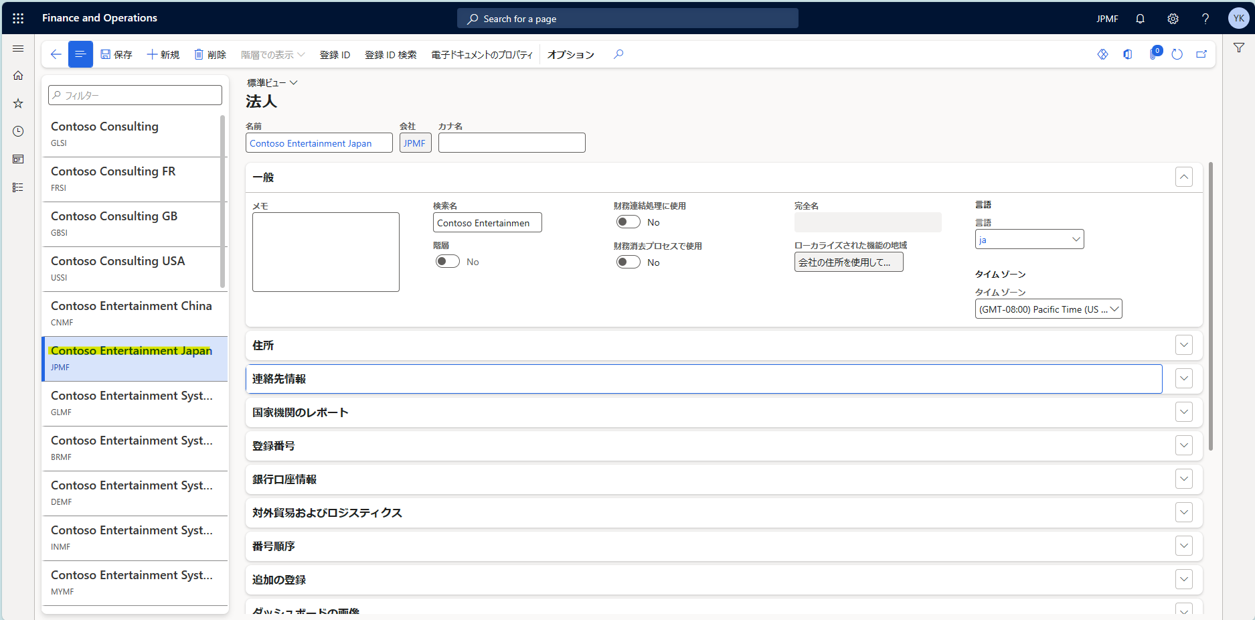Open Modules list icon in sidebar

click(18, 187)
